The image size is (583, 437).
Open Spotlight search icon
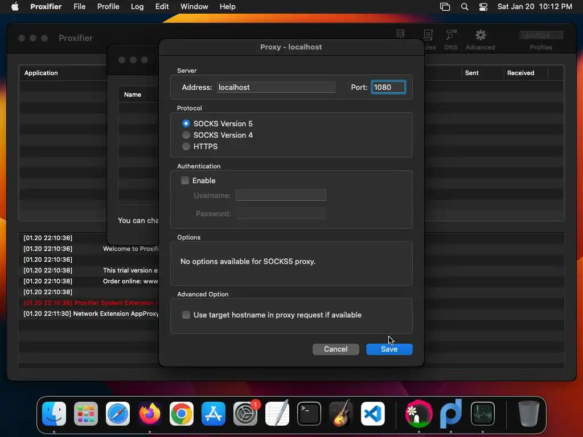point(465,7)
